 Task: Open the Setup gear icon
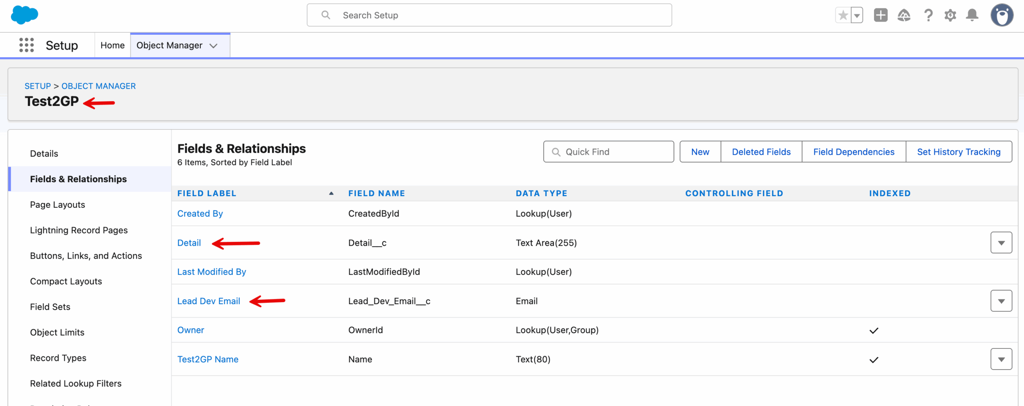(x=950, y=16)
